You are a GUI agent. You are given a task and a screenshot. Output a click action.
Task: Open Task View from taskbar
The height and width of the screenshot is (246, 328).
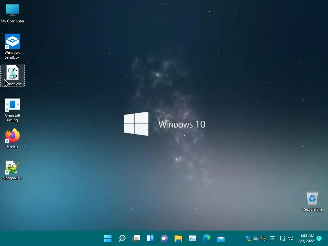136,238
